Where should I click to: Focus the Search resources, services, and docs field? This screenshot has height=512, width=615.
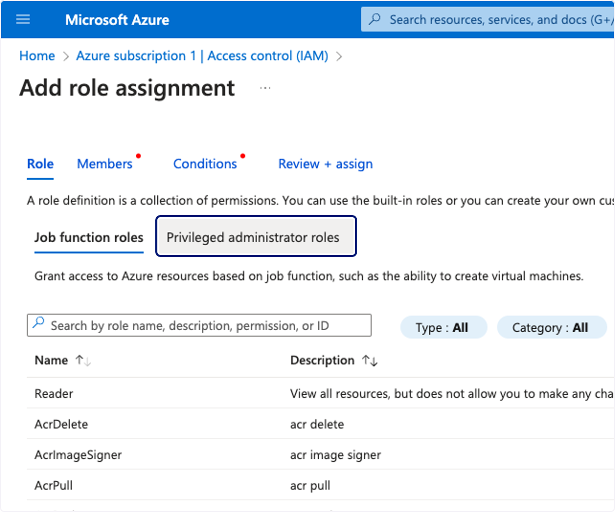pos(488,19)
